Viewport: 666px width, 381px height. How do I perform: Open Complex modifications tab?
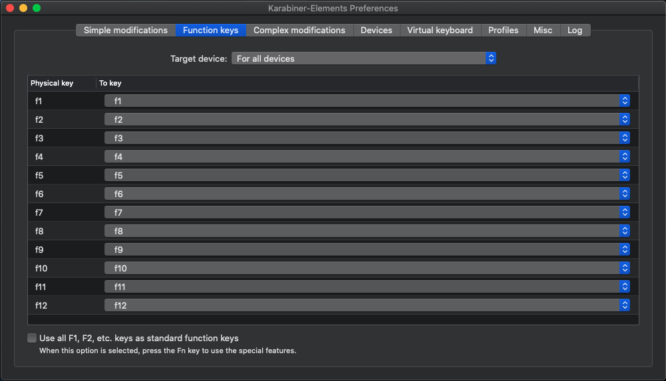coord(299,30)
